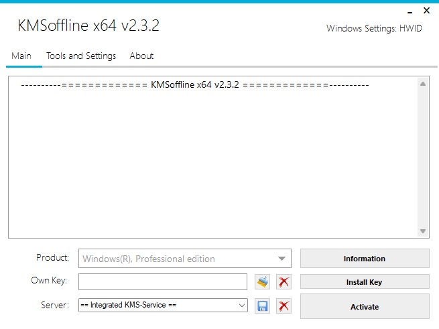439x329 pixels.
Task: Save server with the floppy disk icon
Action: coord(262,306)
